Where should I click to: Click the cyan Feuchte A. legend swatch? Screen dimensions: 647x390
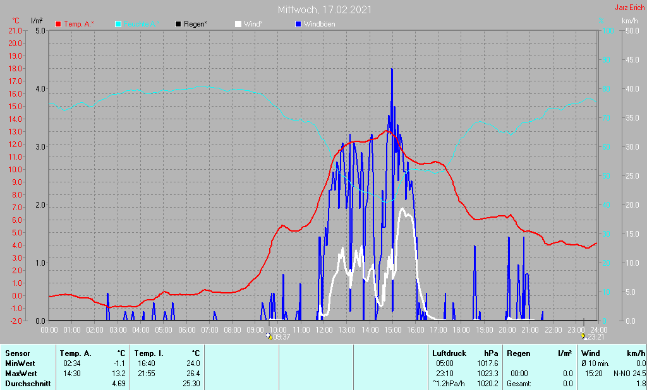click(x=118, y=24)
